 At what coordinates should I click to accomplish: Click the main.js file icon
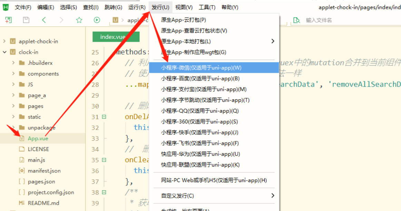(22, 160)
